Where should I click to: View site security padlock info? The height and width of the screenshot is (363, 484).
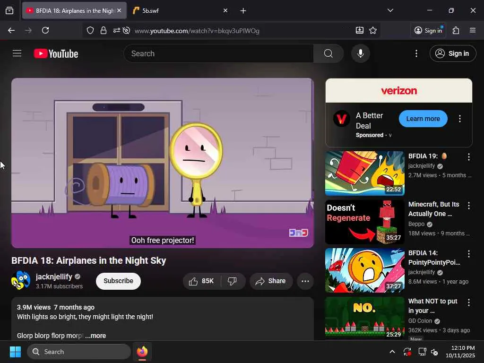tap(104, 31)
